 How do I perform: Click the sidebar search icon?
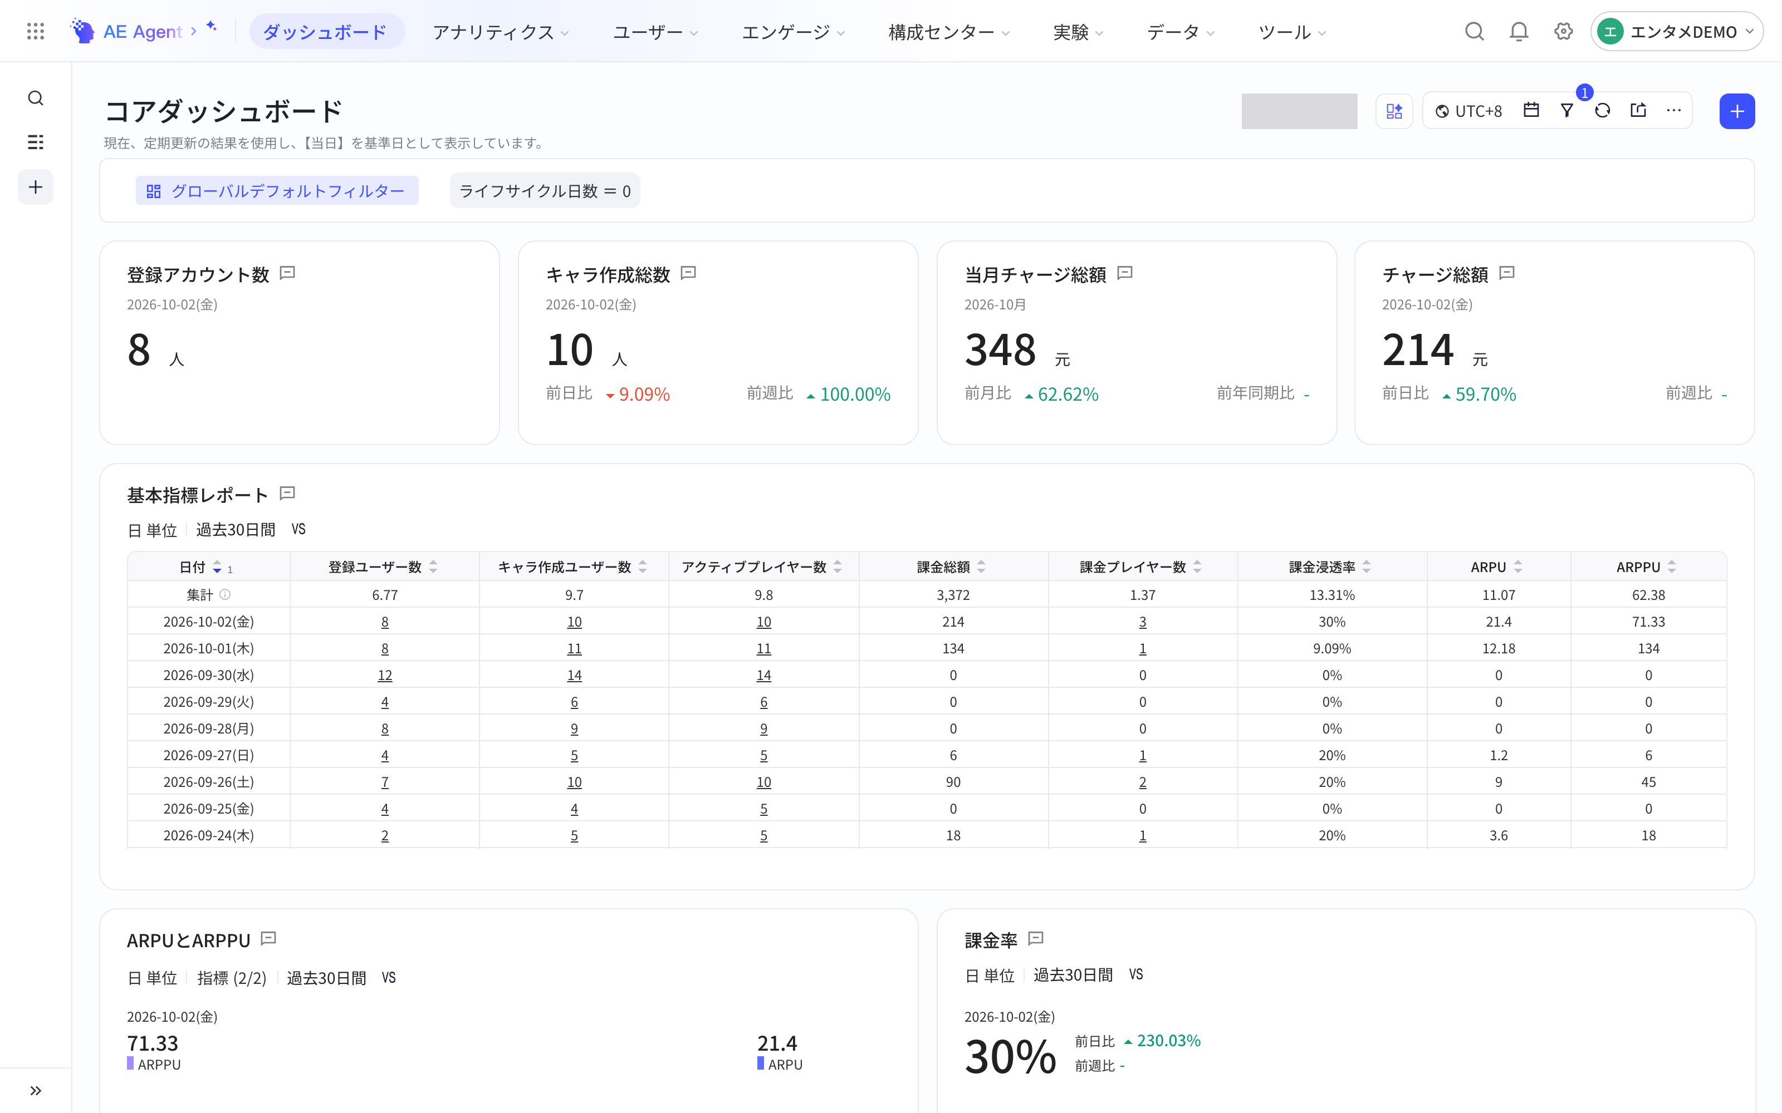coord(35,98)
